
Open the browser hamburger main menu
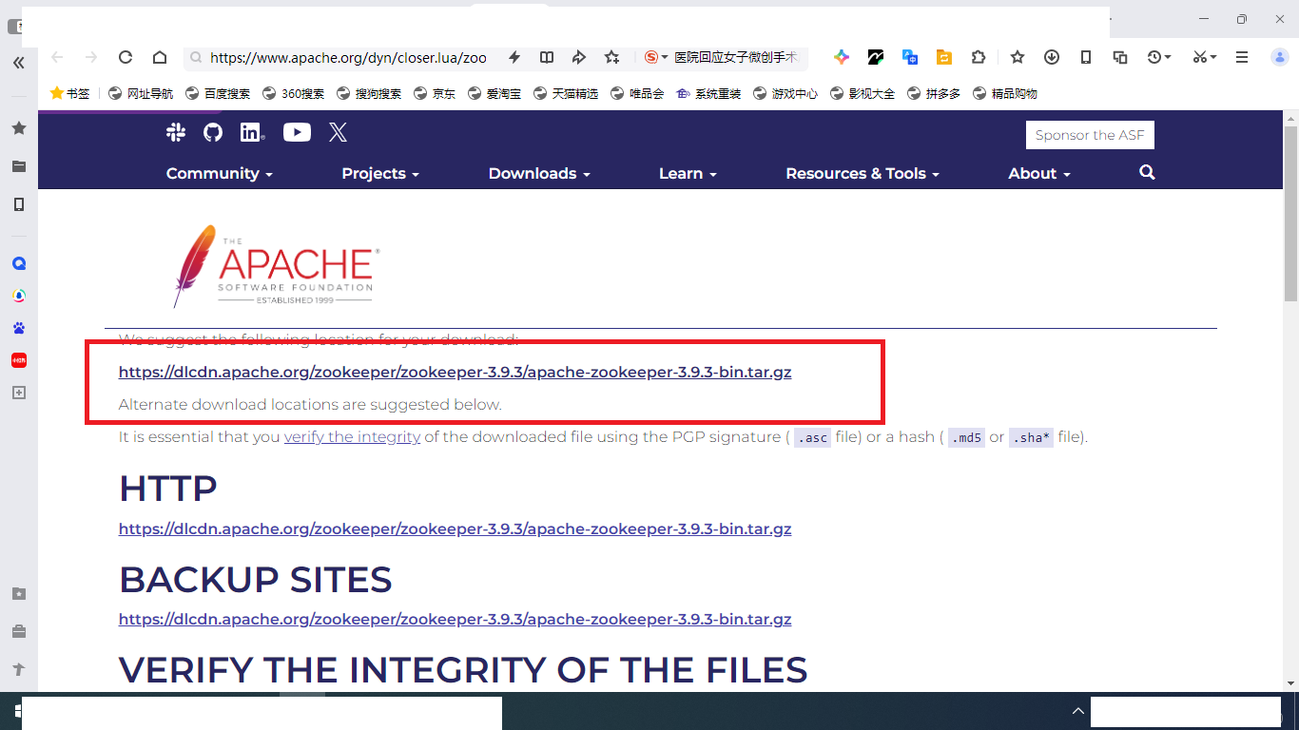1242,57
